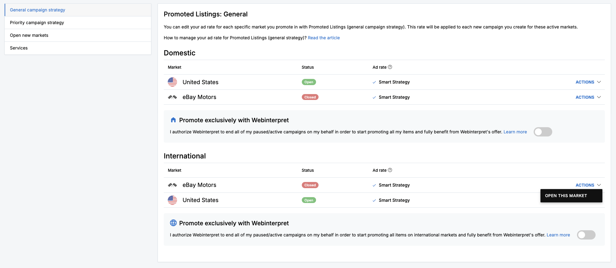Click the Domestic section heading
616x268 pixels.
point(180,53)
